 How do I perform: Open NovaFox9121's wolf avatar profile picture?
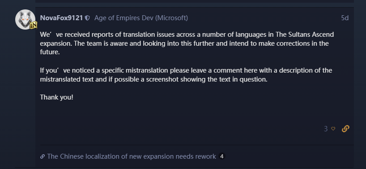(x=25, y=19)
